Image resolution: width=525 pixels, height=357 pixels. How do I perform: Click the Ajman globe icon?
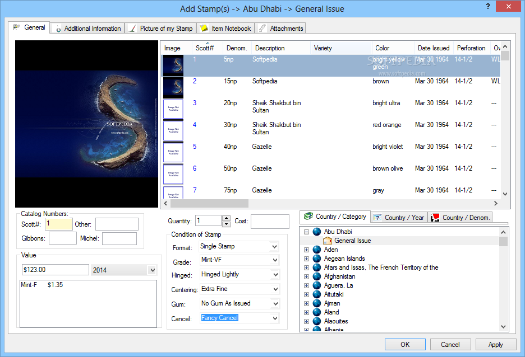[317, 303]
